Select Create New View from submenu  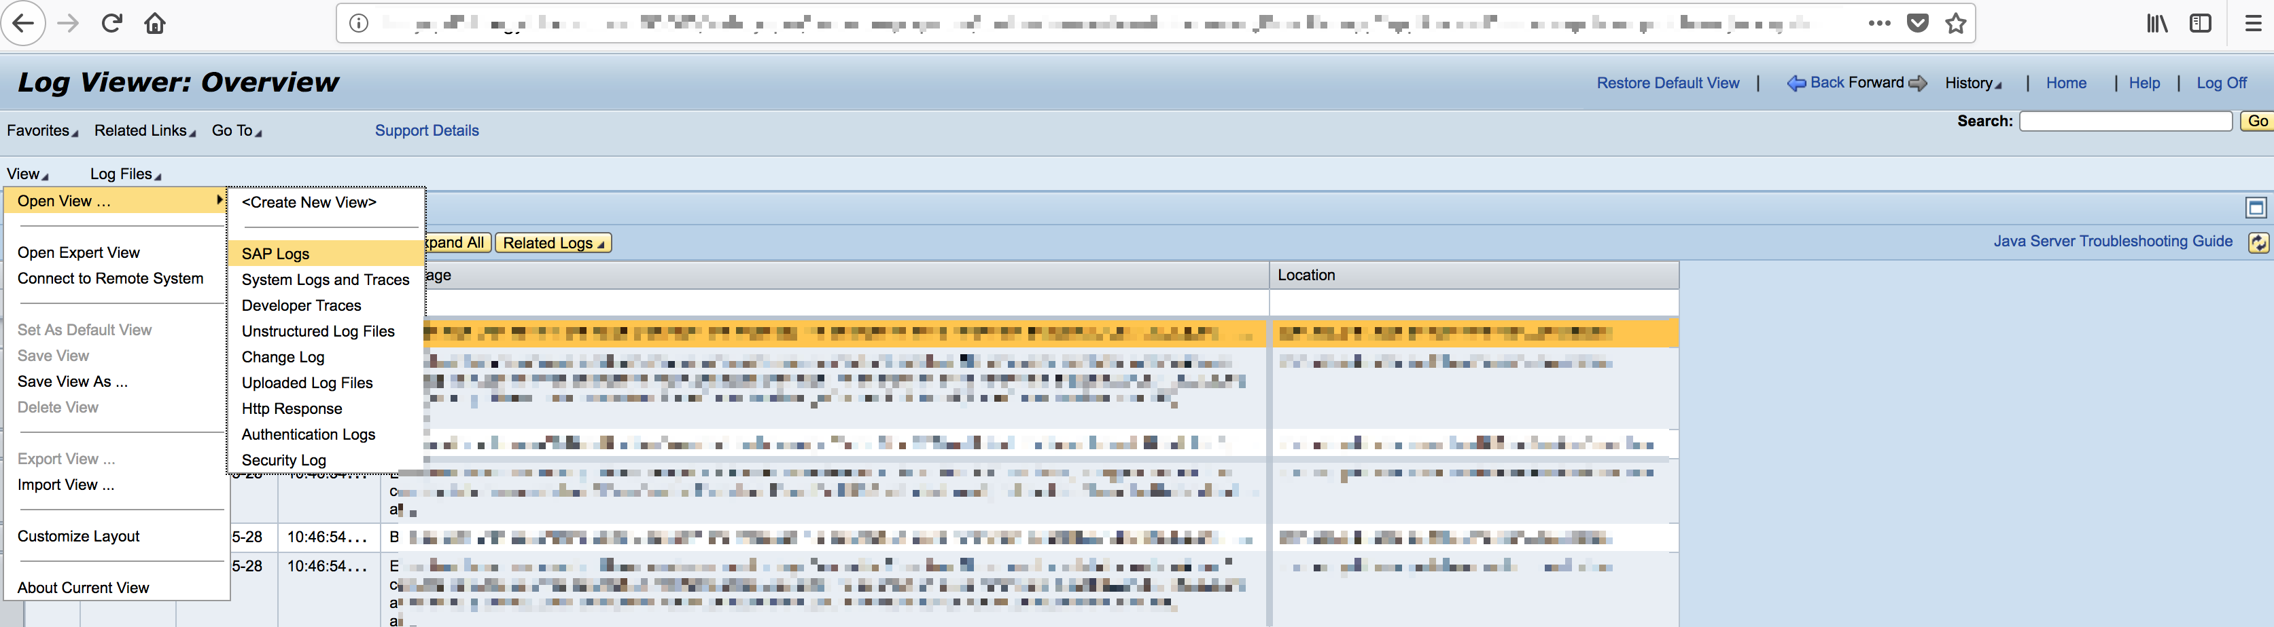pyautogui.click(x=309, y=202)
